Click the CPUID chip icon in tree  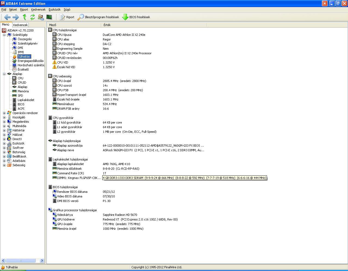pos(14,83)
